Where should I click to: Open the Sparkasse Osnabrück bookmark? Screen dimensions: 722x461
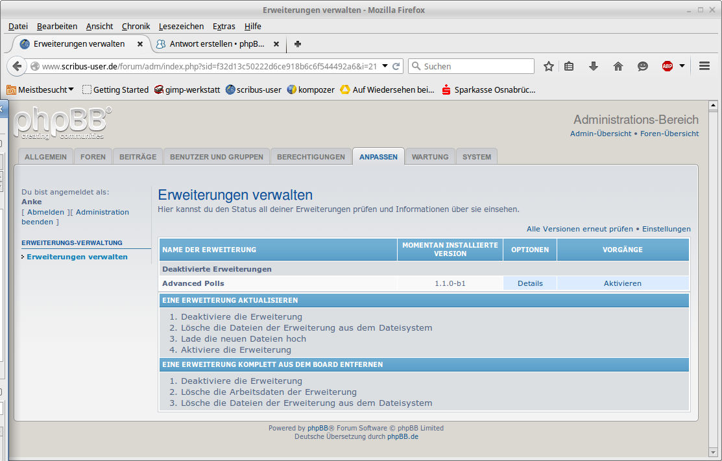point(488,89)
